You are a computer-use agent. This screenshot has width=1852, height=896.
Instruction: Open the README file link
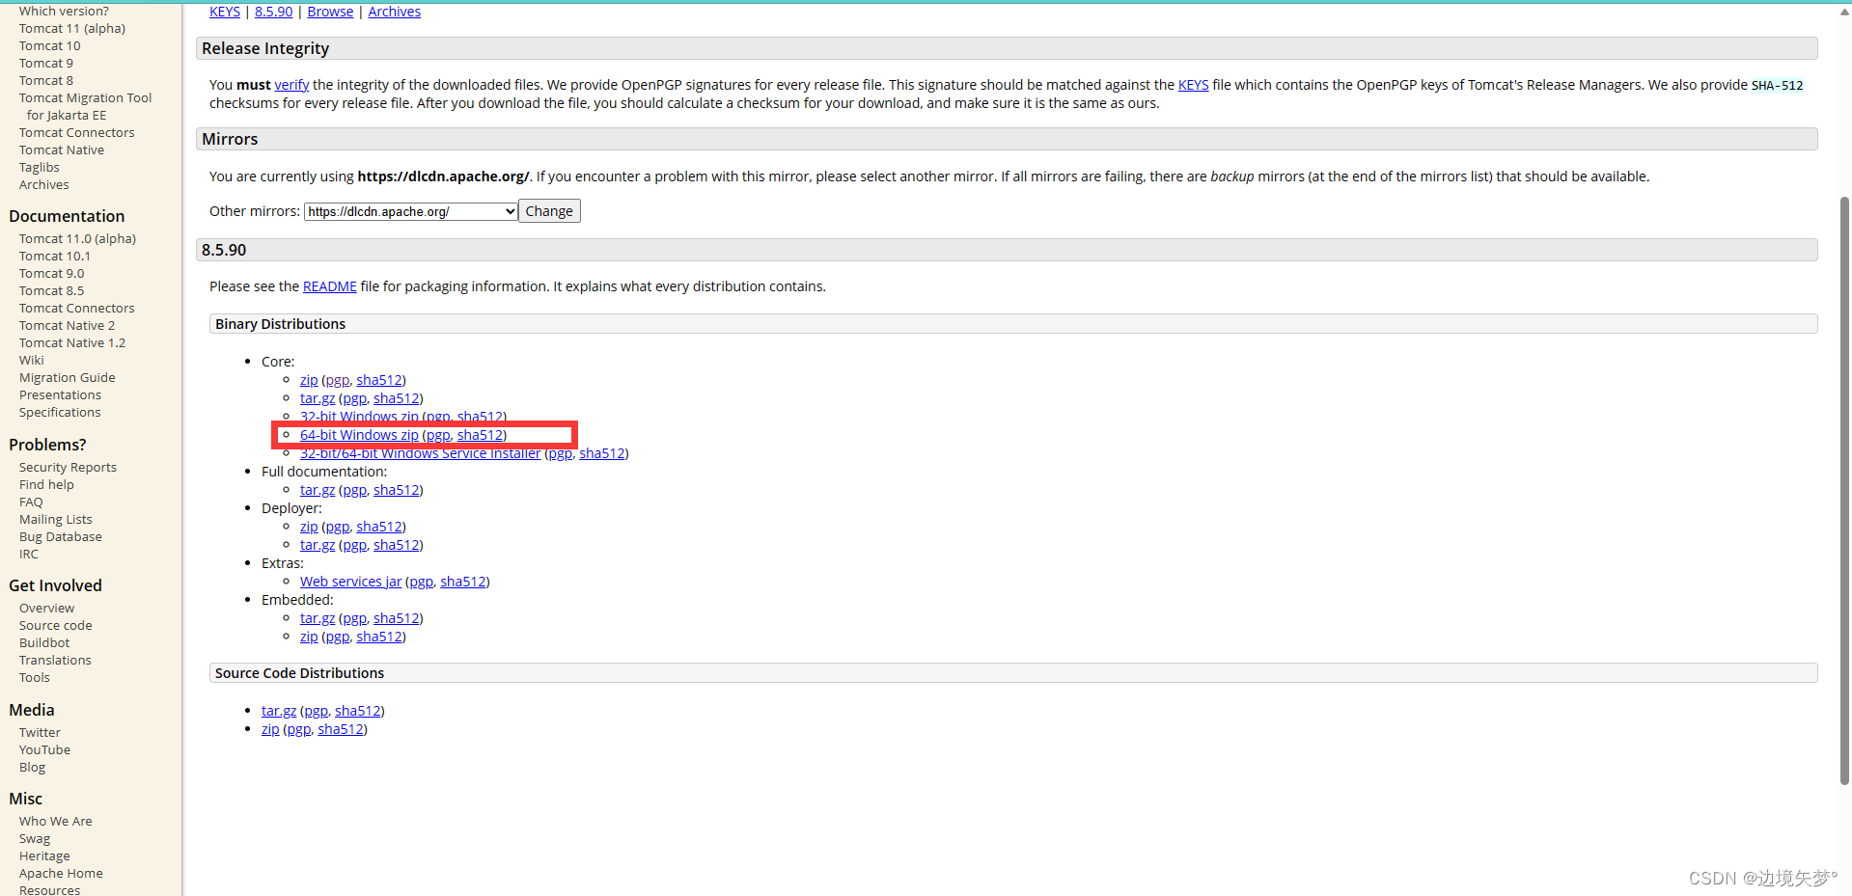[329, 286]
